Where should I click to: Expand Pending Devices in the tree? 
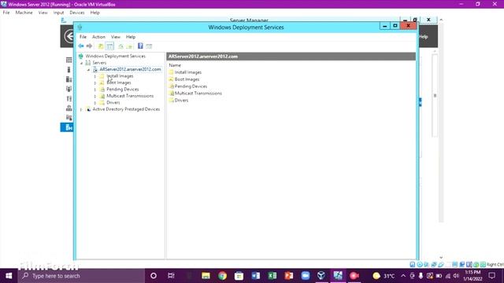click(95, 90)
